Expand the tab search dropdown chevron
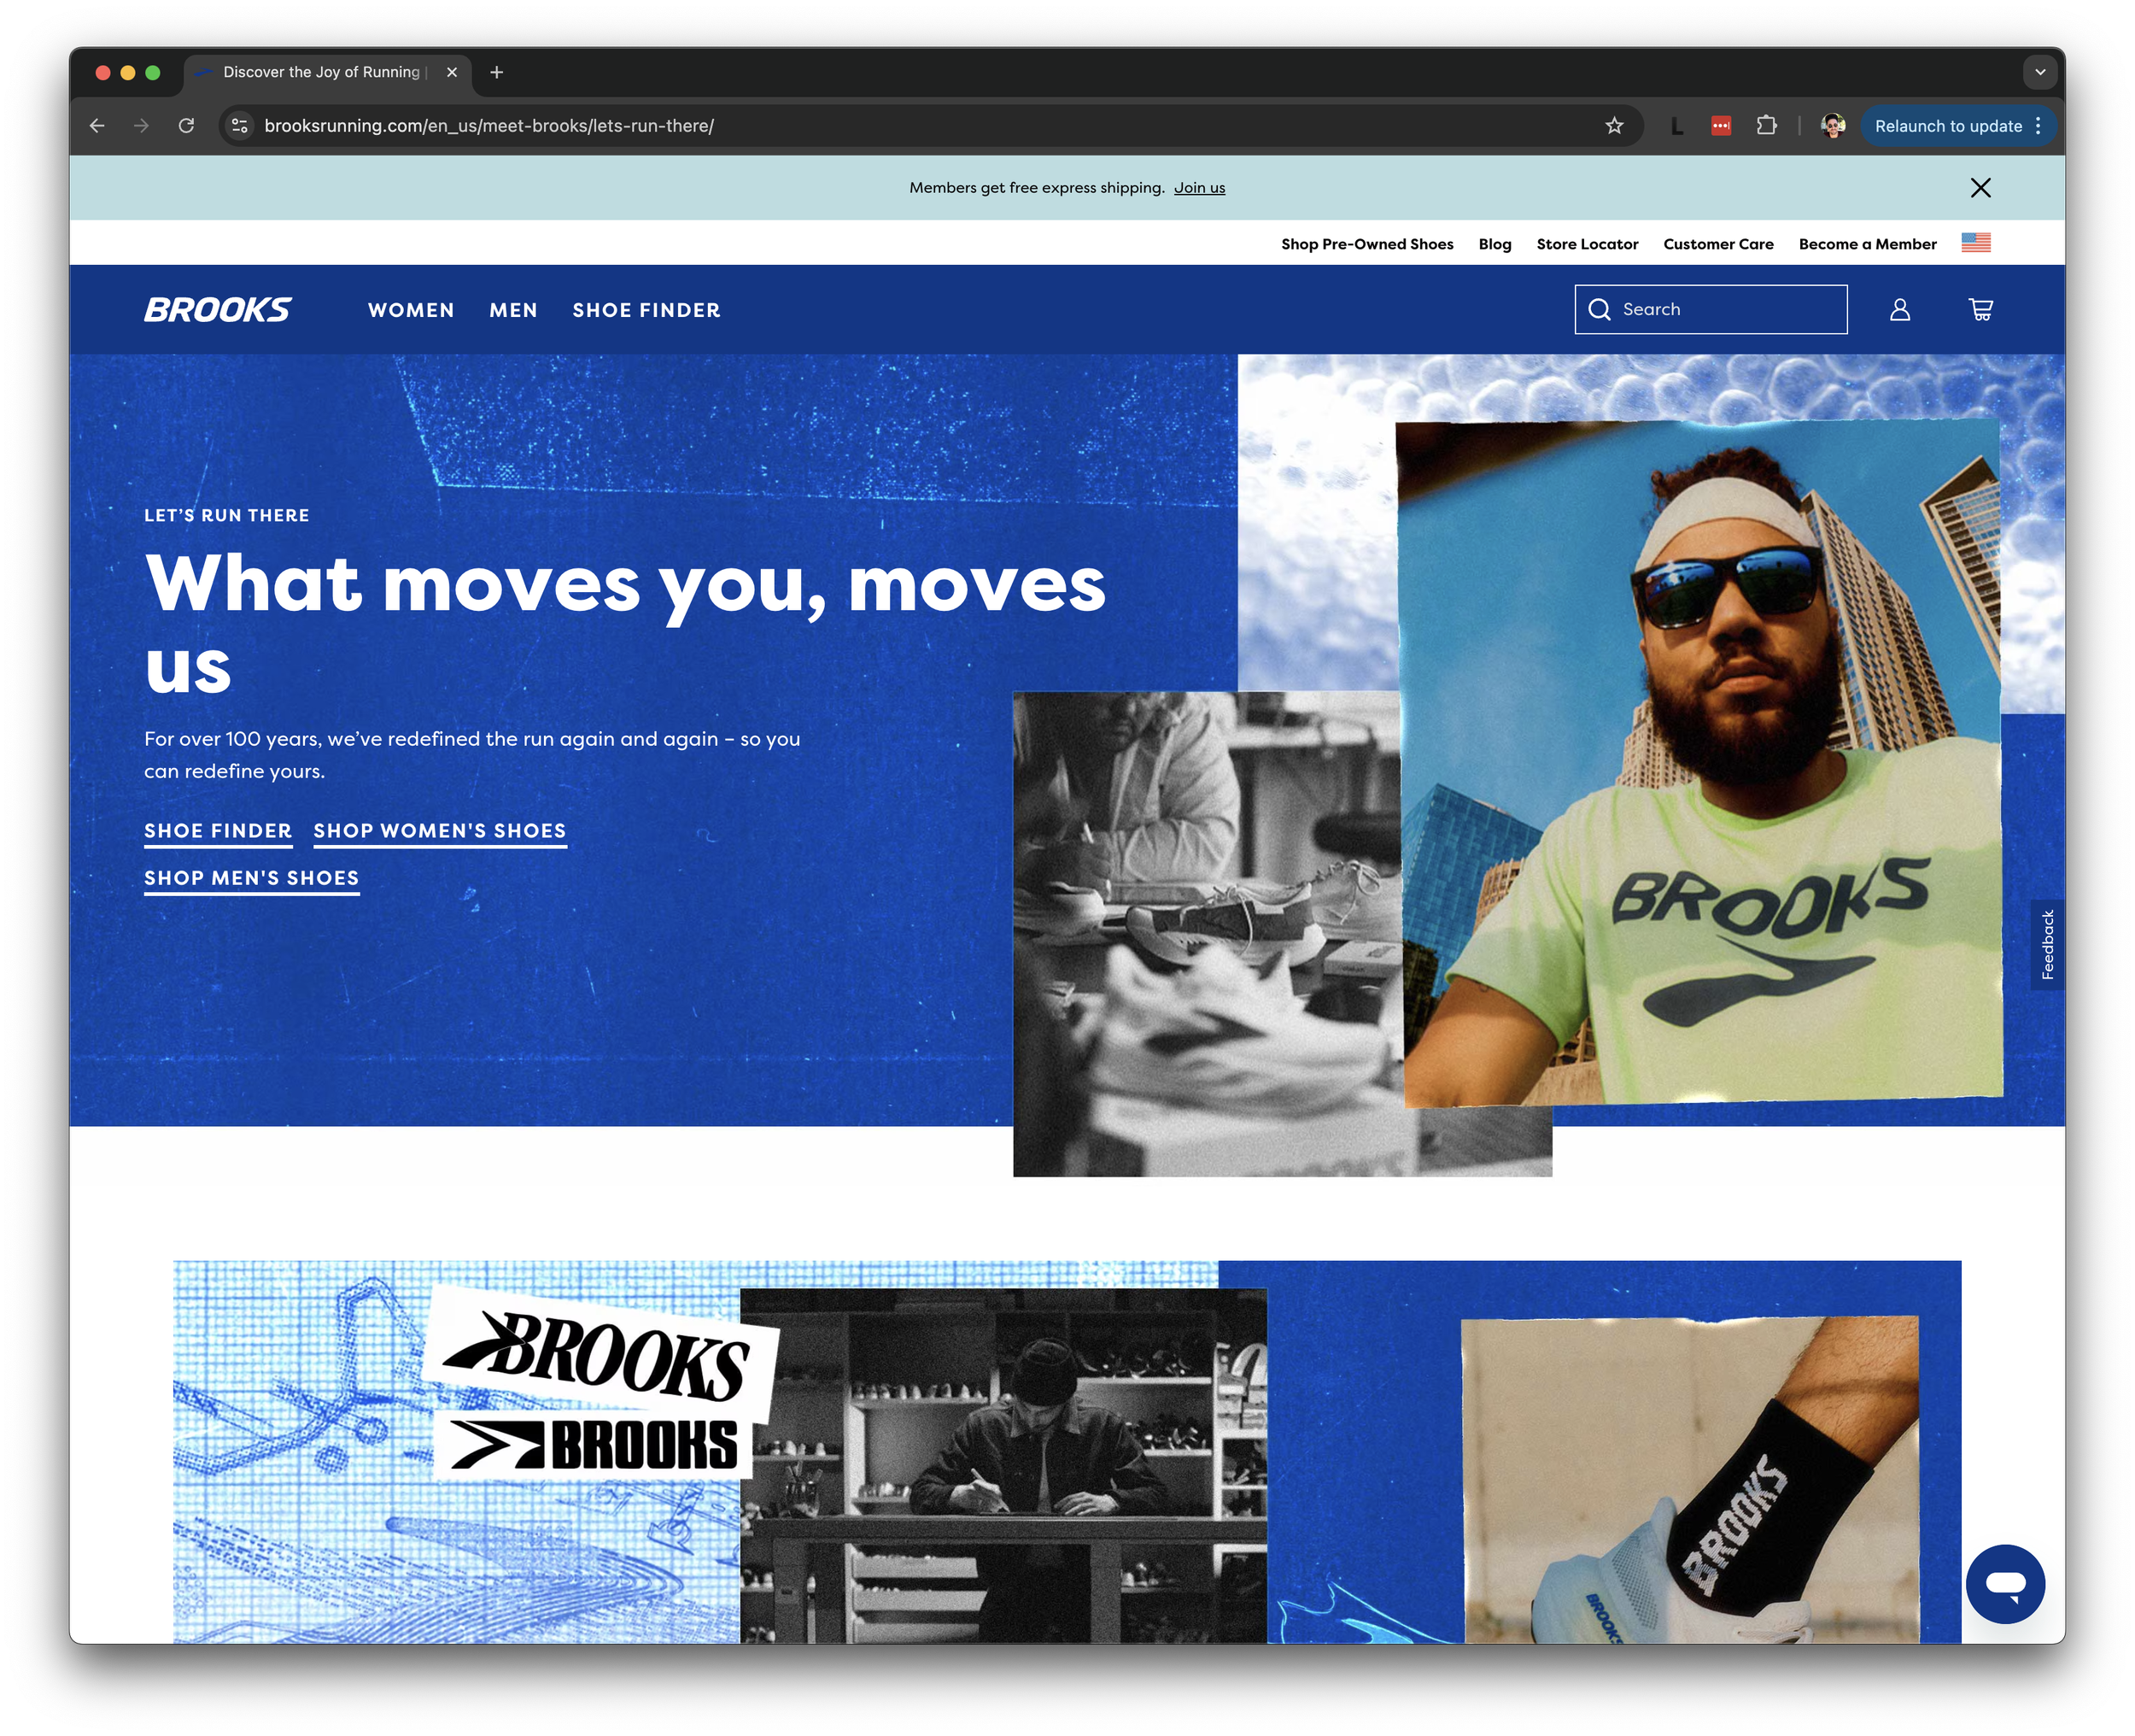Image resolution: width=2135 pixels, height=1736 pixels. pos(2040,72)
